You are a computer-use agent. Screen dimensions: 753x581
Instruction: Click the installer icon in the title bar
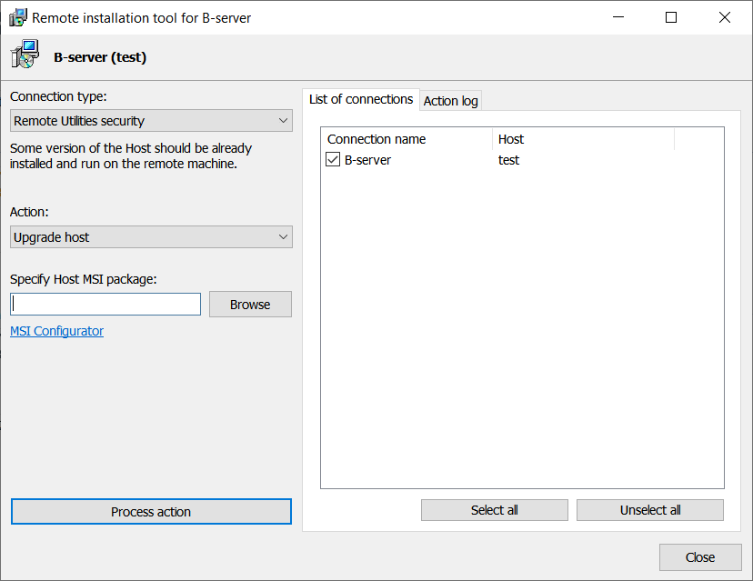(17, 17)
